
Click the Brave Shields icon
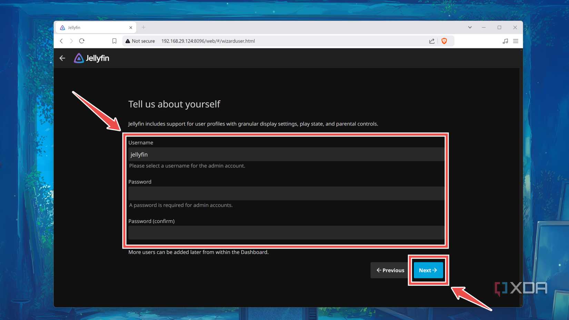click(x=444, y=41)
